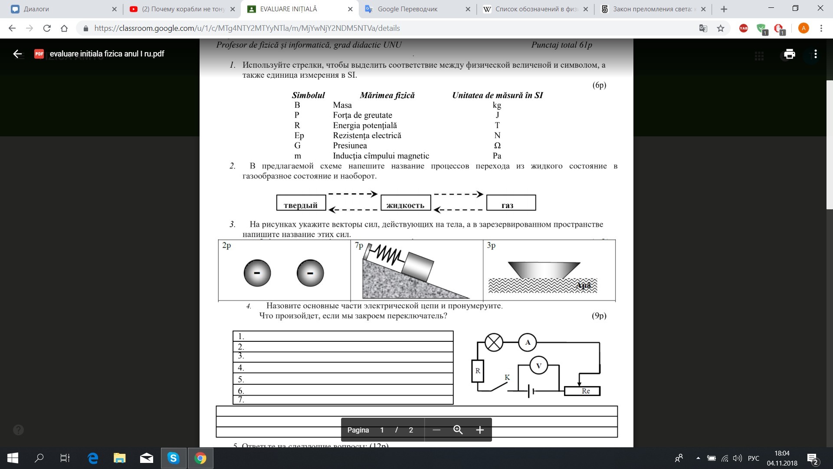Open the Windows notification center
The image size is (833, 469).
(812, 458)
